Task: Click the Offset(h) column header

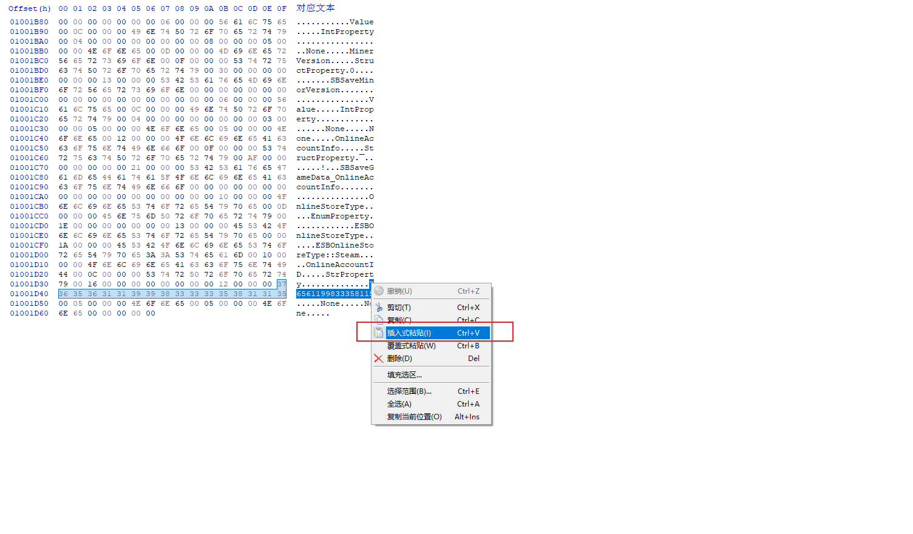Action: point(30,8)
